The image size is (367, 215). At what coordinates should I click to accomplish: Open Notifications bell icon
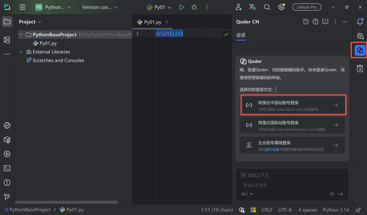point(360,22)
